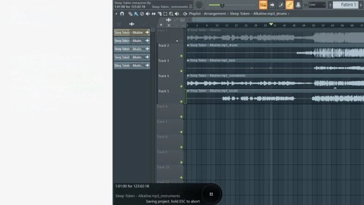Mute Track 6 with green LED
The image size is (364, 205).
click(181, 117)
